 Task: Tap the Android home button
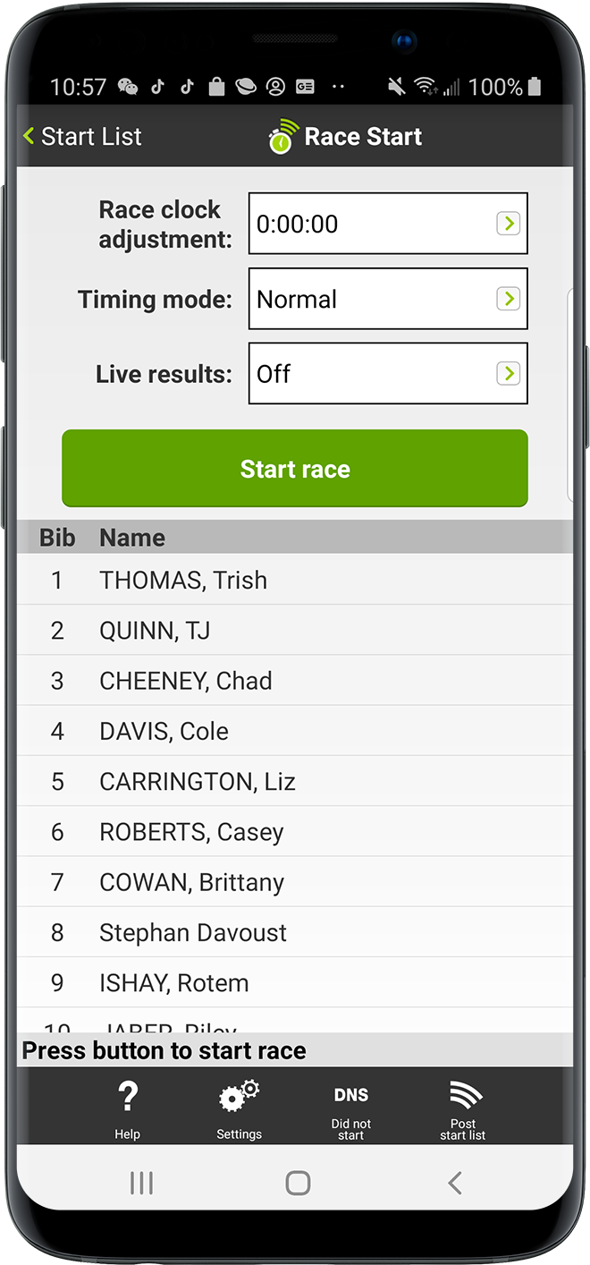pyautogui.click(x=298, y=1183)
